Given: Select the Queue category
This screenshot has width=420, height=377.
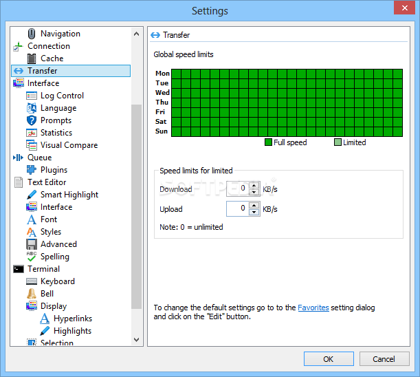Looking at the screenshot, I should [40, 158].
